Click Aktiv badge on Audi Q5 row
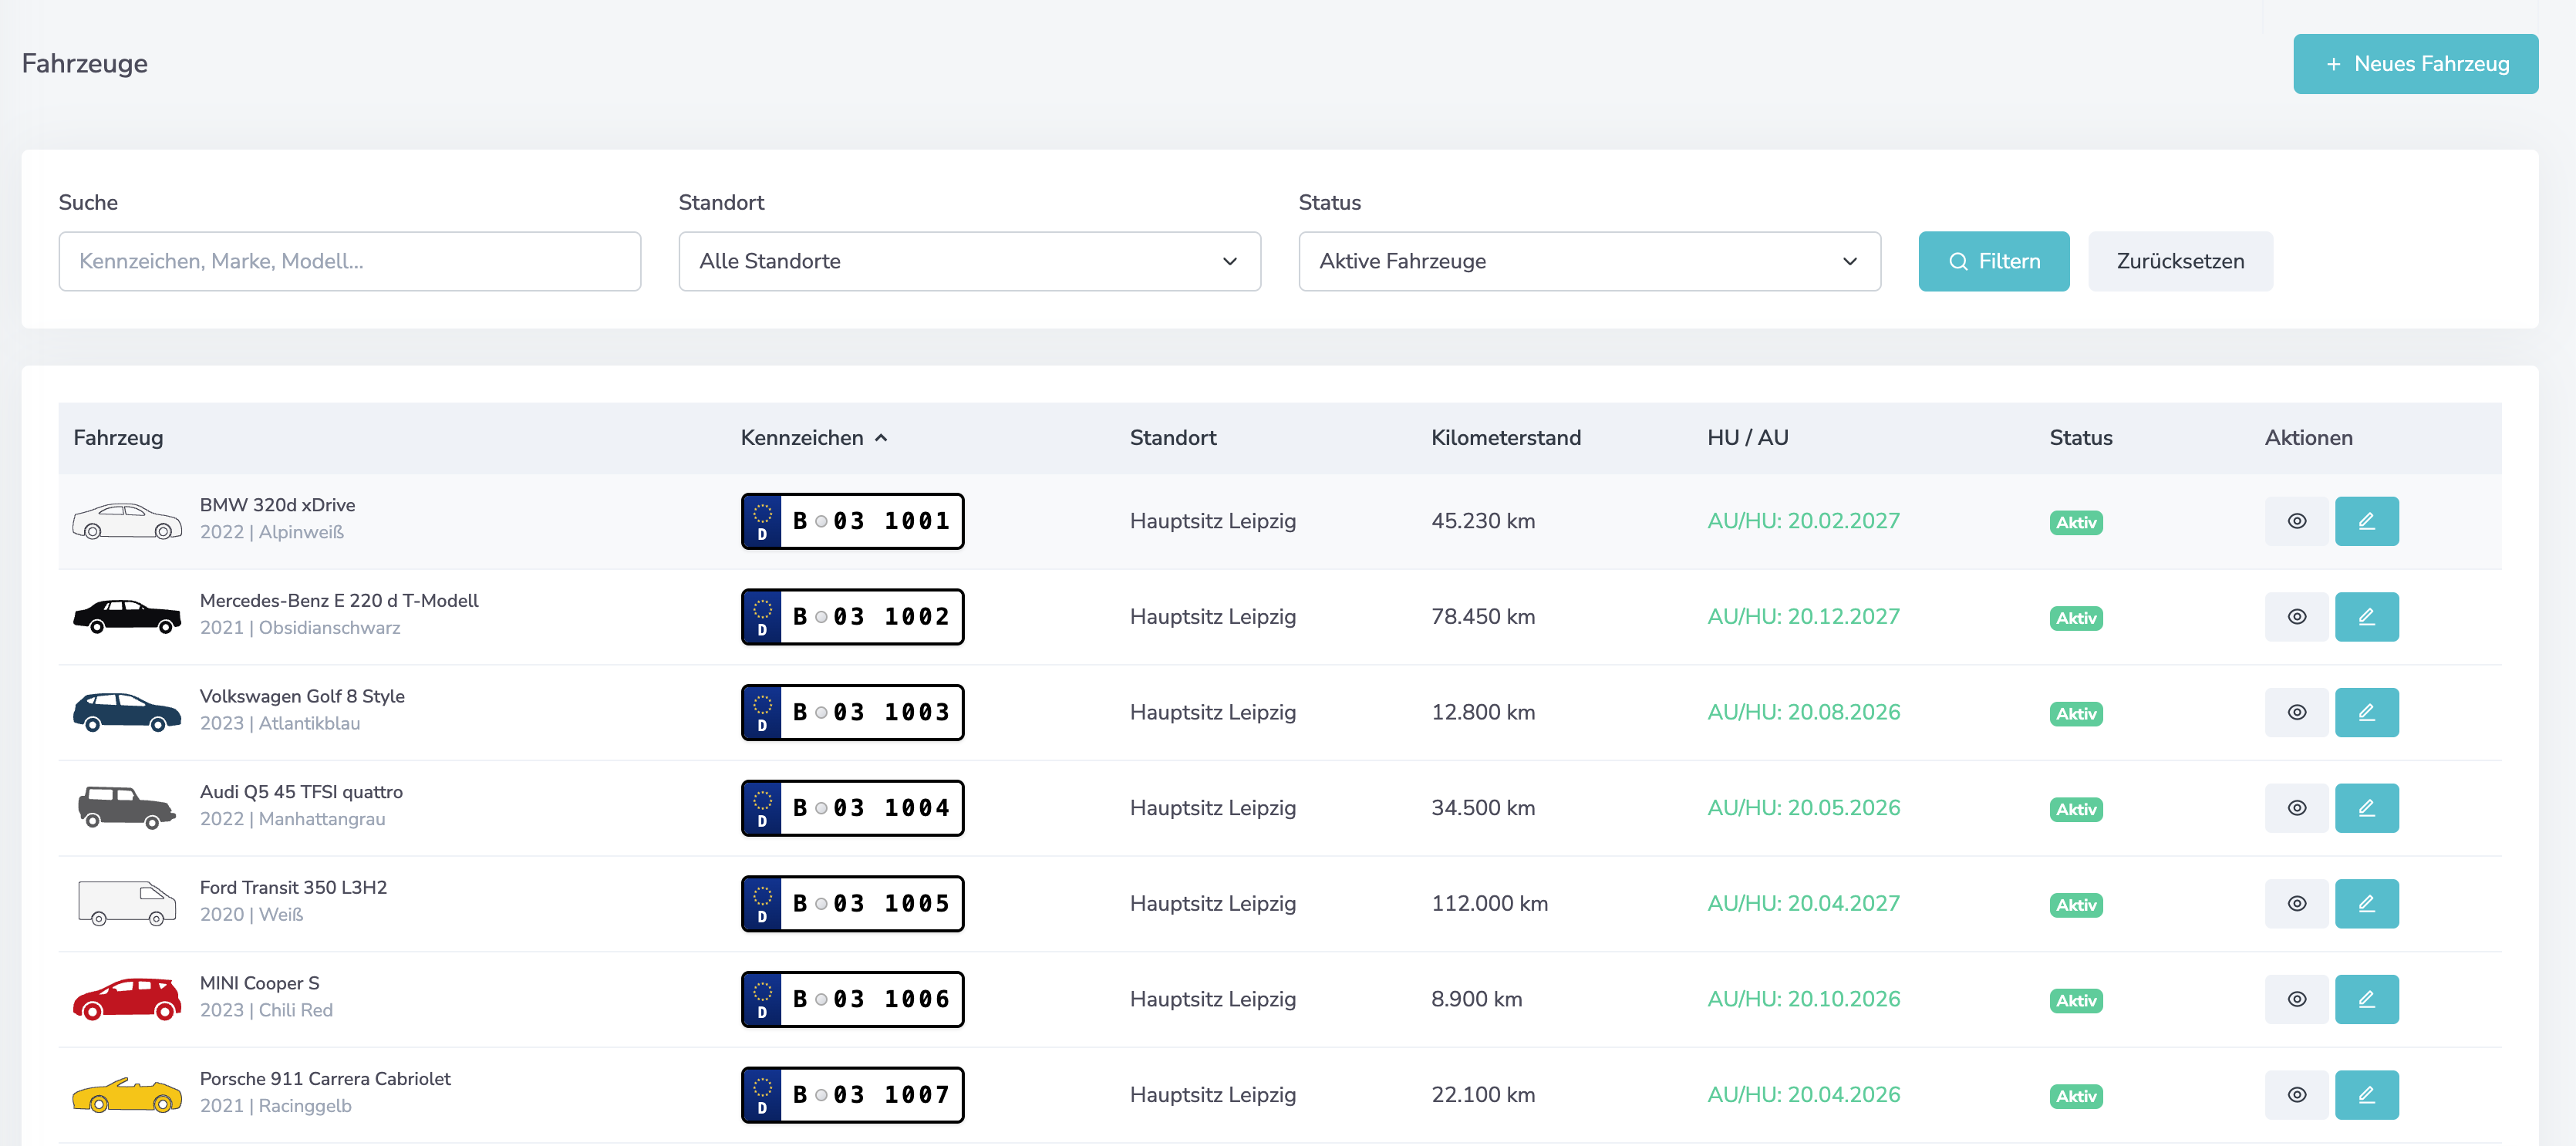The height and width of the screenshot is (1146, 2576). click(2075, 809)
